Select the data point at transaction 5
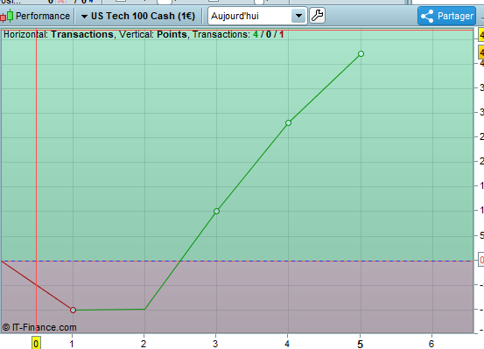The width and height of the screenshot is (484, 349). (361, 54)
